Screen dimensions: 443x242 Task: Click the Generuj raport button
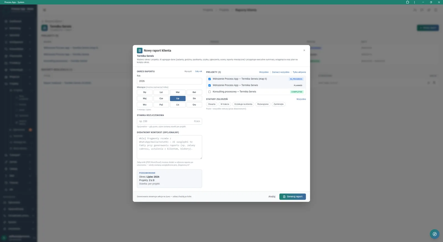pos(293,197)
